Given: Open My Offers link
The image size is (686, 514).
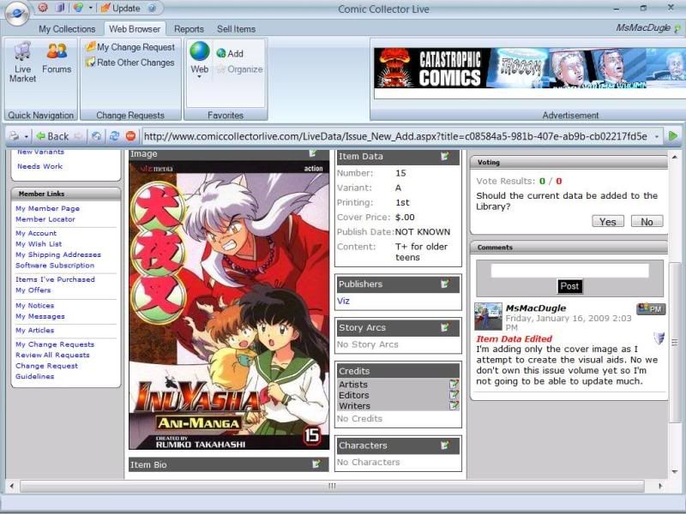Looking at the screenshot, I should point(33,290).
